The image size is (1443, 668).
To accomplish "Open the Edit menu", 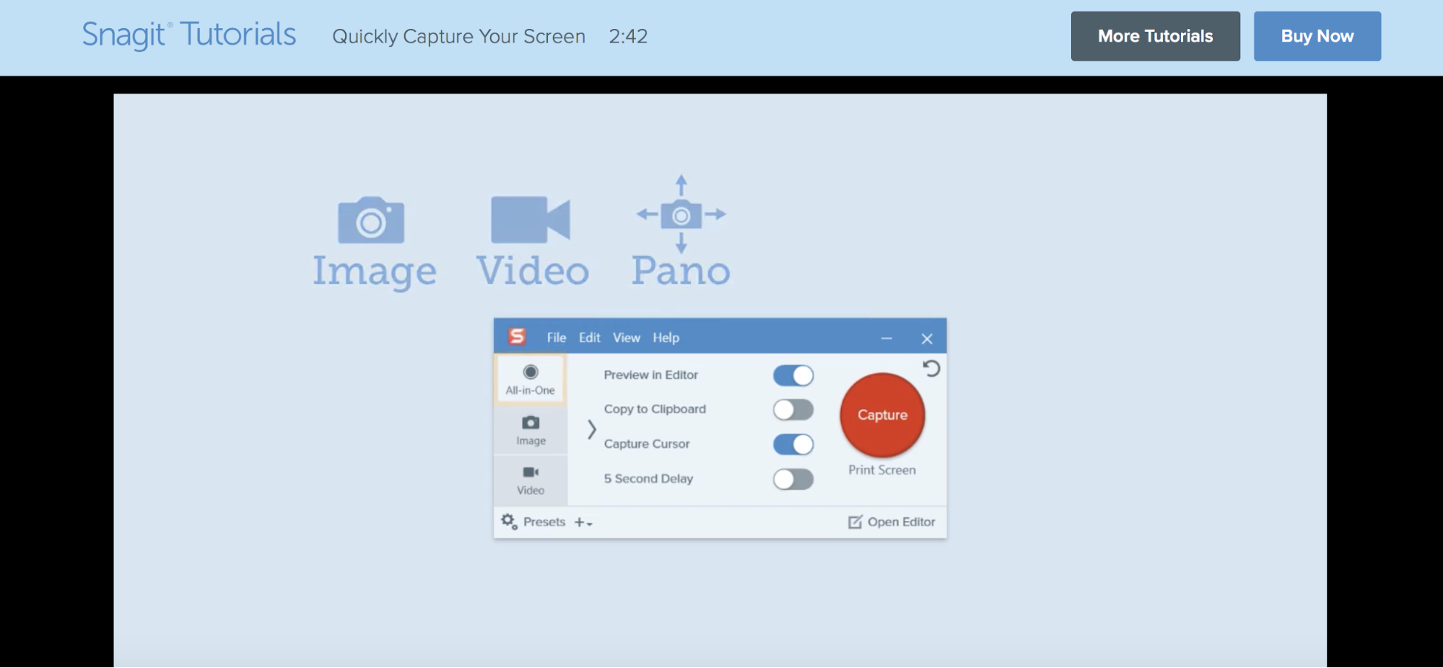I will coord(589,338).
